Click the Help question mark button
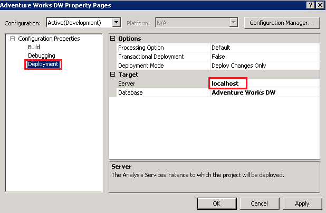This screenshot has width=326, height=213. pyautogui.click(x=310, y=5)
